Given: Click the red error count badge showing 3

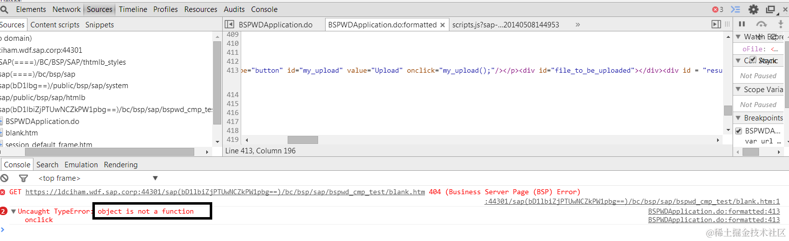Looking at the screenshot, I should tap(718, 9).
